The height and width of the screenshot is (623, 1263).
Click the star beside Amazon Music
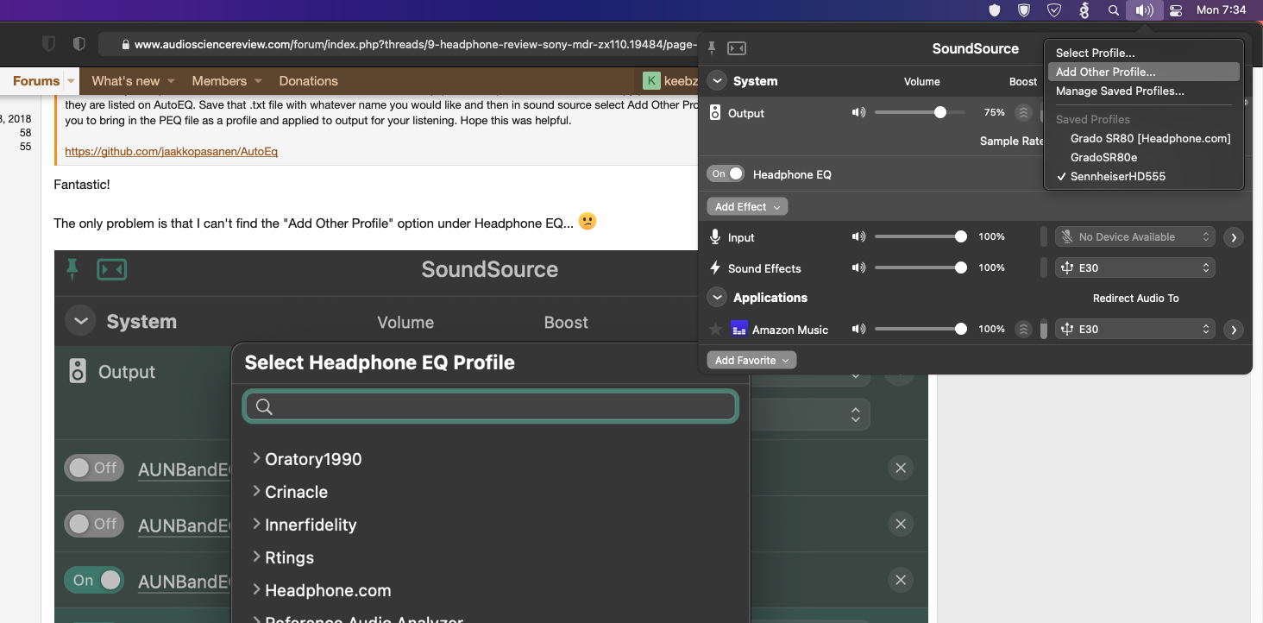tap(715, 329)
